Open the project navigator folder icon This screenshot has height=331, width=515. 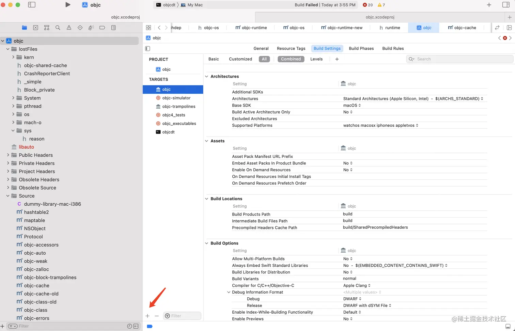25,28
